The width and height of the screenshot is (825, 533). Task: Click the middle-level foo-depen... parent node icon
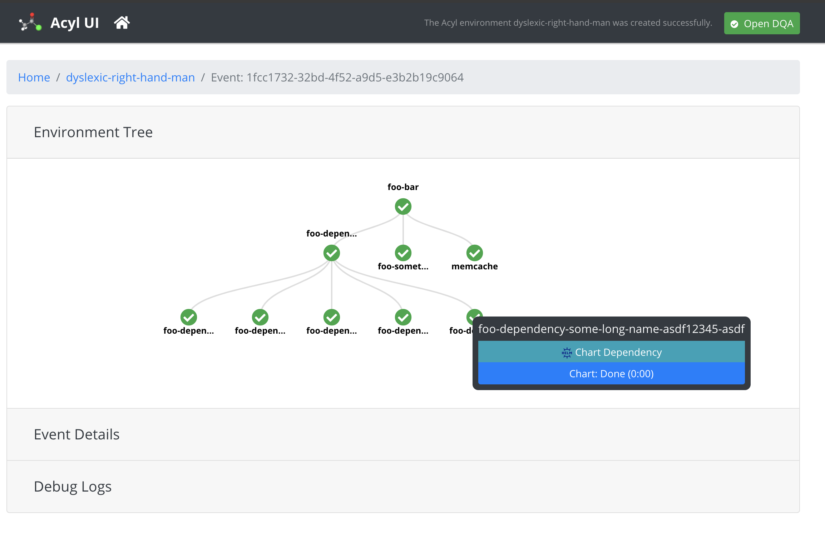point(331,253)
